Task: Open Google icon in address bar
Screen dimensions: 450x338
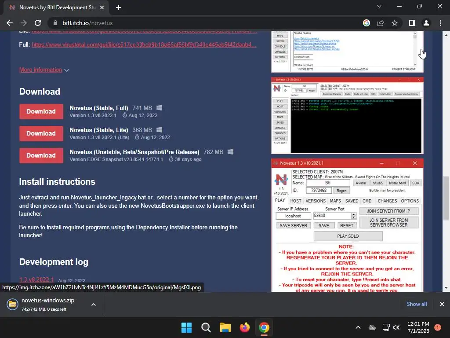Action: (367, 23)
